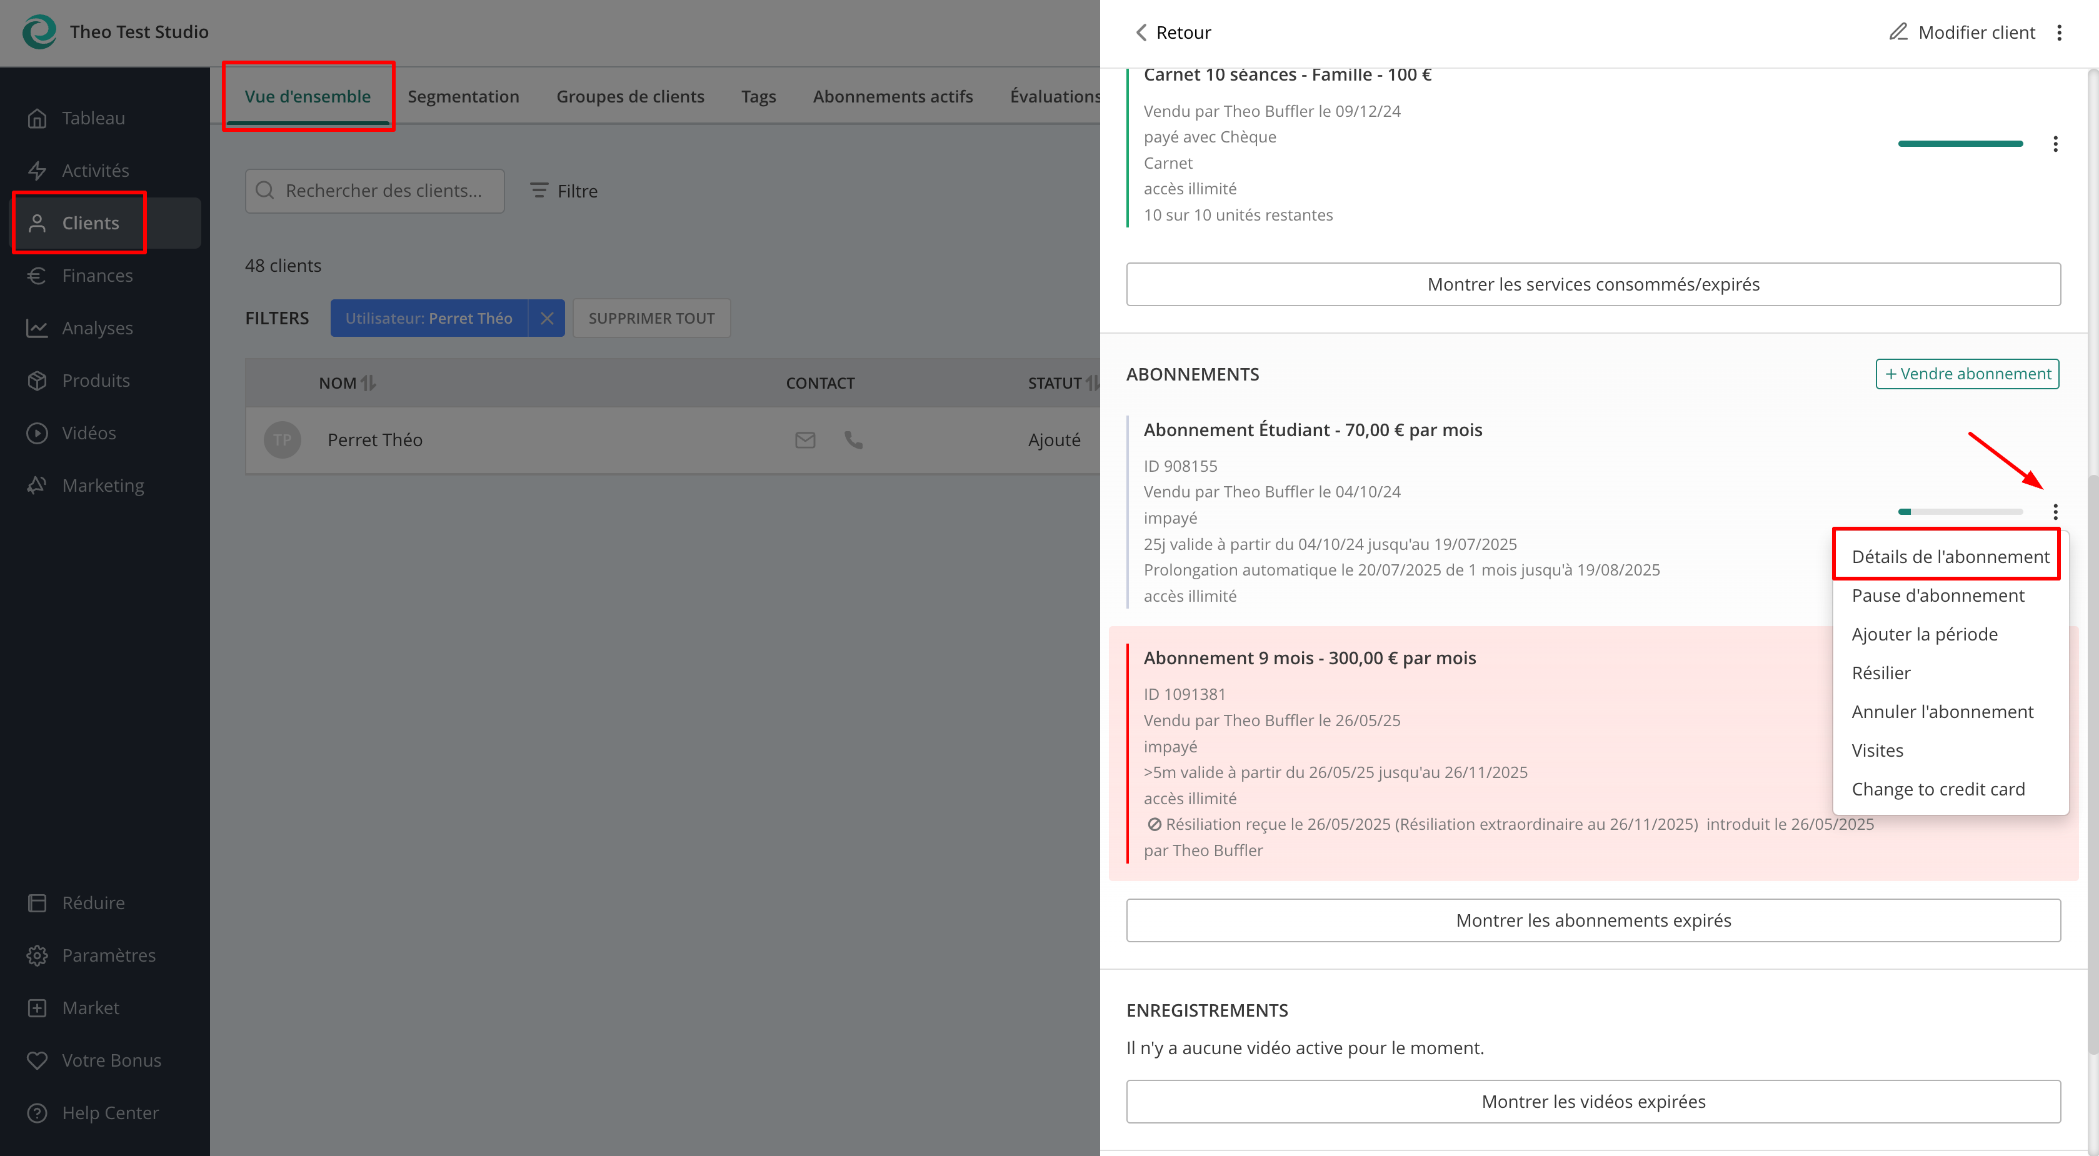This screenshot has height=1156, width=2099.
Task: Open Analyses chart icon in sidebar
Action: click(37, 328)
